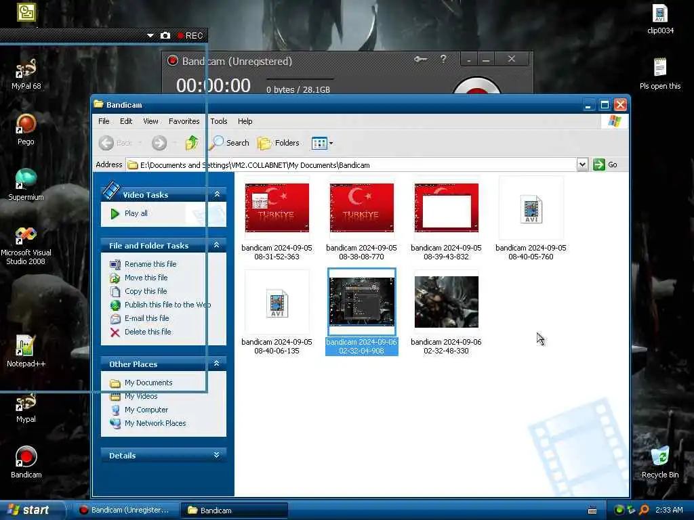Viewport: 694px width, 520px height.
Task: Collapse the Other Places panel
Action: click(216, 364)
